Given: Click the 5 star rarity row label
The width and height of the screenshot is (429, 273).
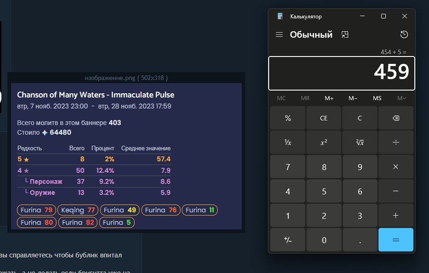Looking at the screenshot, I should point(23,159).
